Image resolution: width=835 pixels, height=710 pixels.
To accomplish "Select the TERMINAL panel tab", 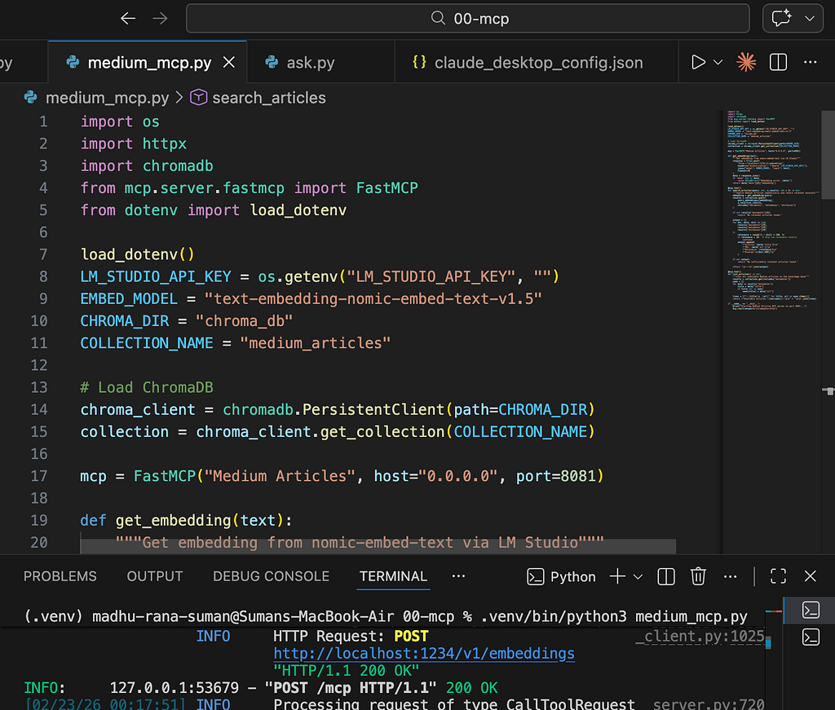I will pyautogui.click(x=393, y=576).
